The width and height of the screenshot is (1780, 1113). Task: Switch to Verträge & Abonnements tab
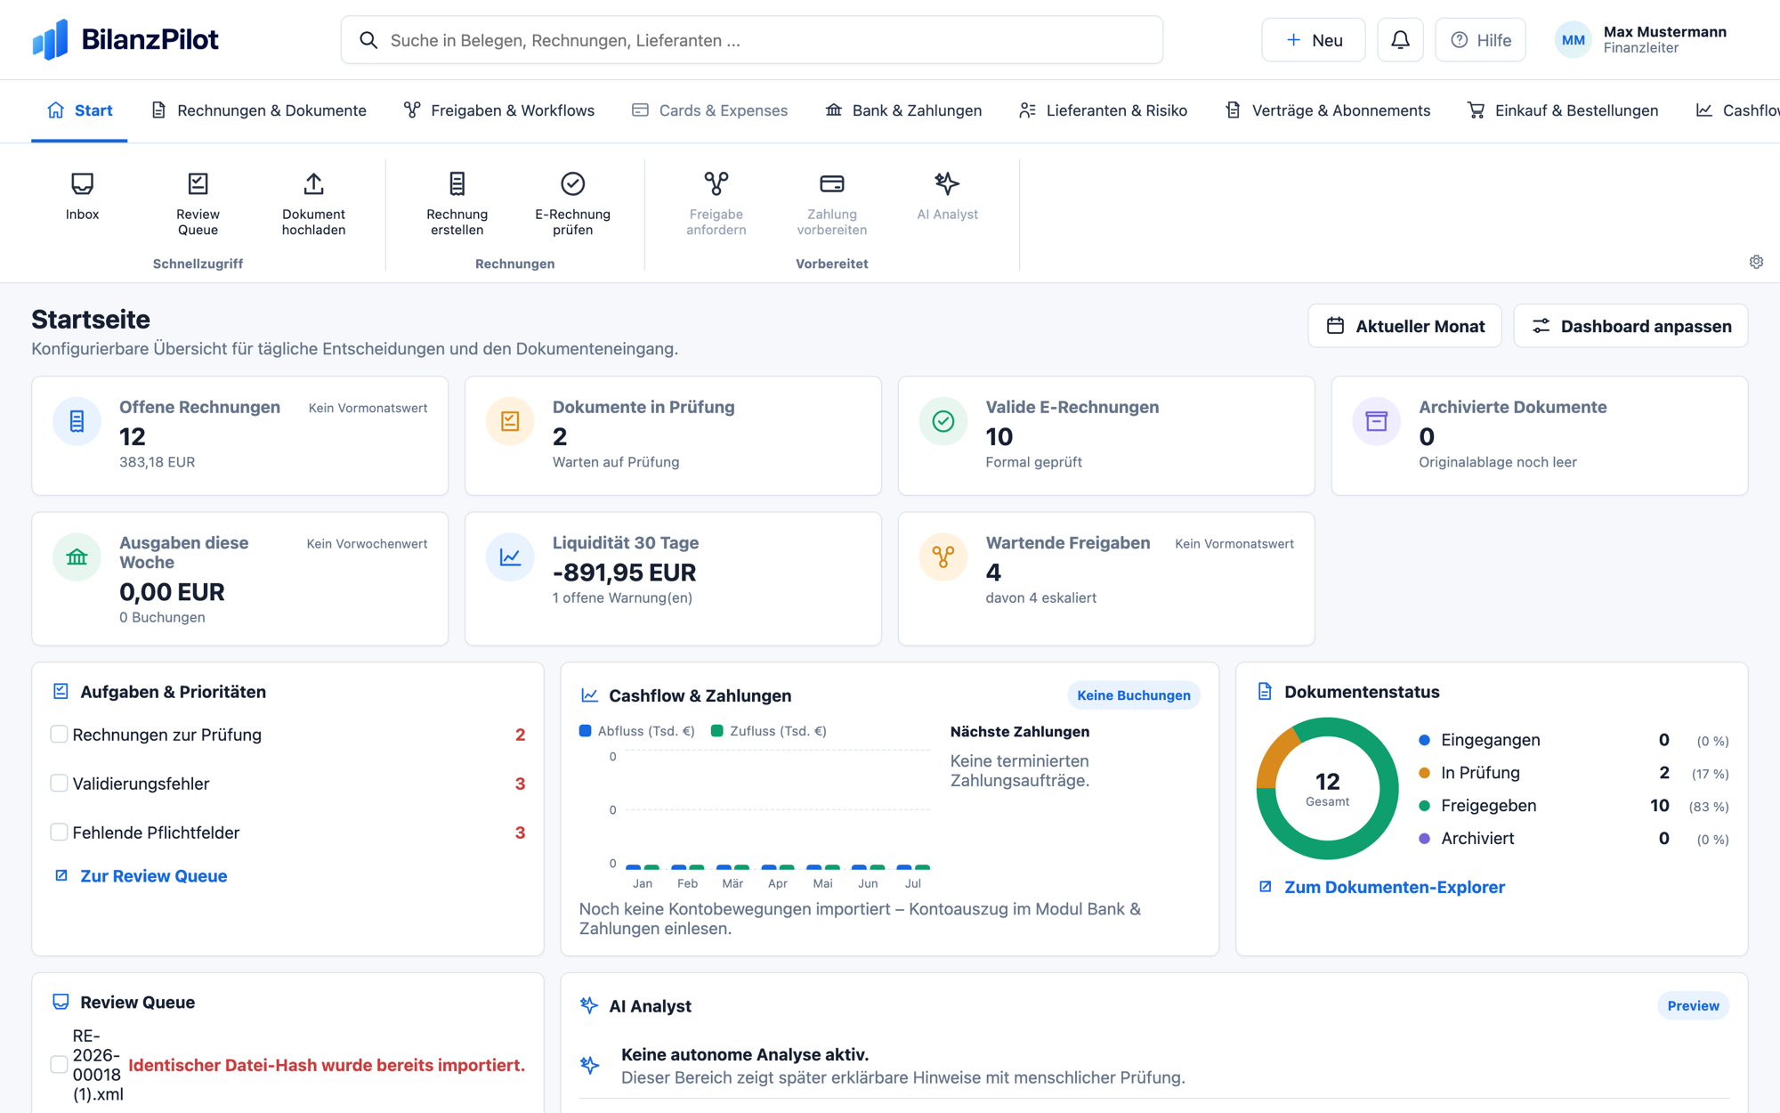(x=1327, y=110)
